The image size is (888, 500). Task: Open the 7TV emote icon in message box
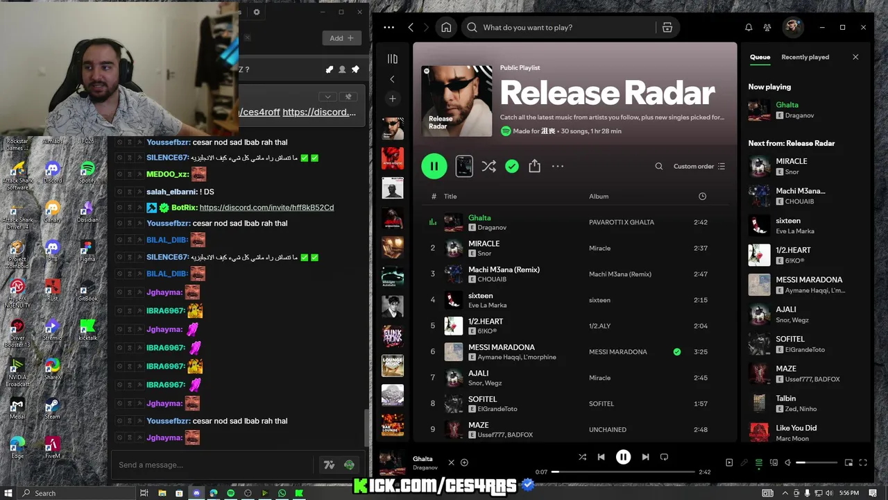click(329, 465)
